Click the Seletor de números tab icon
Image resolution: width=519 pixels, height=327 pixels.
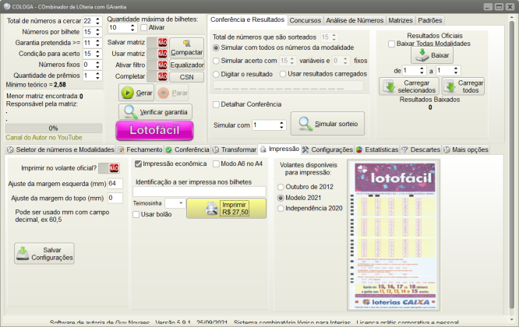[10, 149]
